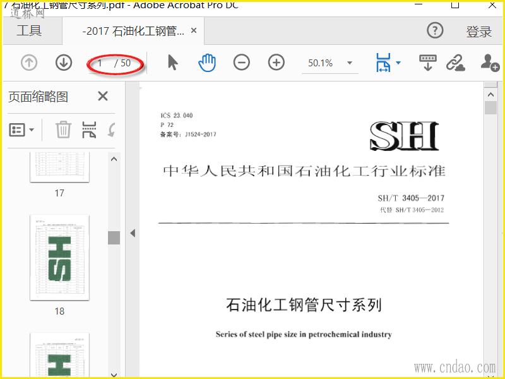Click thumbnail panel scrollbar handle
The height and width of the screenshot is (379, 505).
pos(114,238)
